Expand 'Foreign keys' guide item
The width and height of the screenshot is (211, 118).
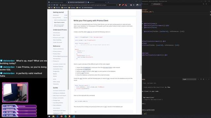coord(56,100)
